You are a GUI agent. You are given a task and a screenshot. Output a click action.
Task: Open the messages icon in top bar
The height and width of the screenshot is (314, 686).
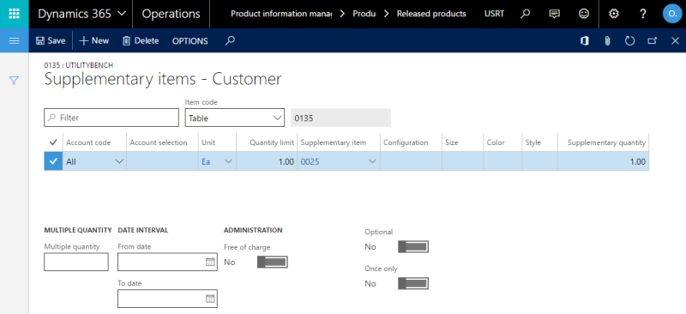[x=554, y=14]
